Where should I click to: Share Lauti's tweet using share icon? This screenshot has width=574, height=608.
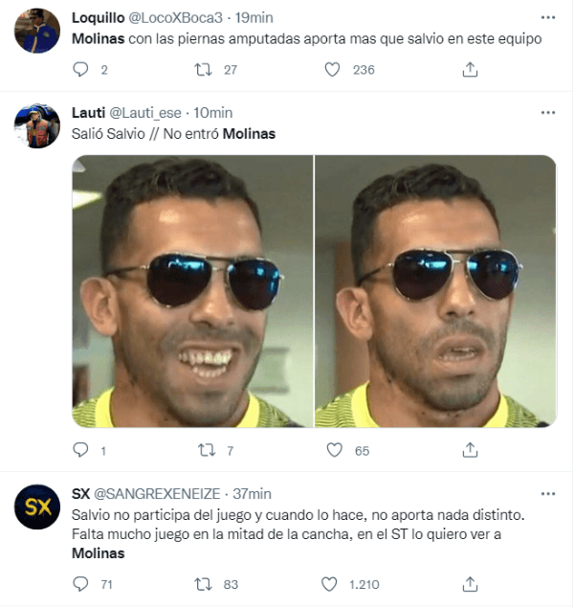(x=470, y=450)
